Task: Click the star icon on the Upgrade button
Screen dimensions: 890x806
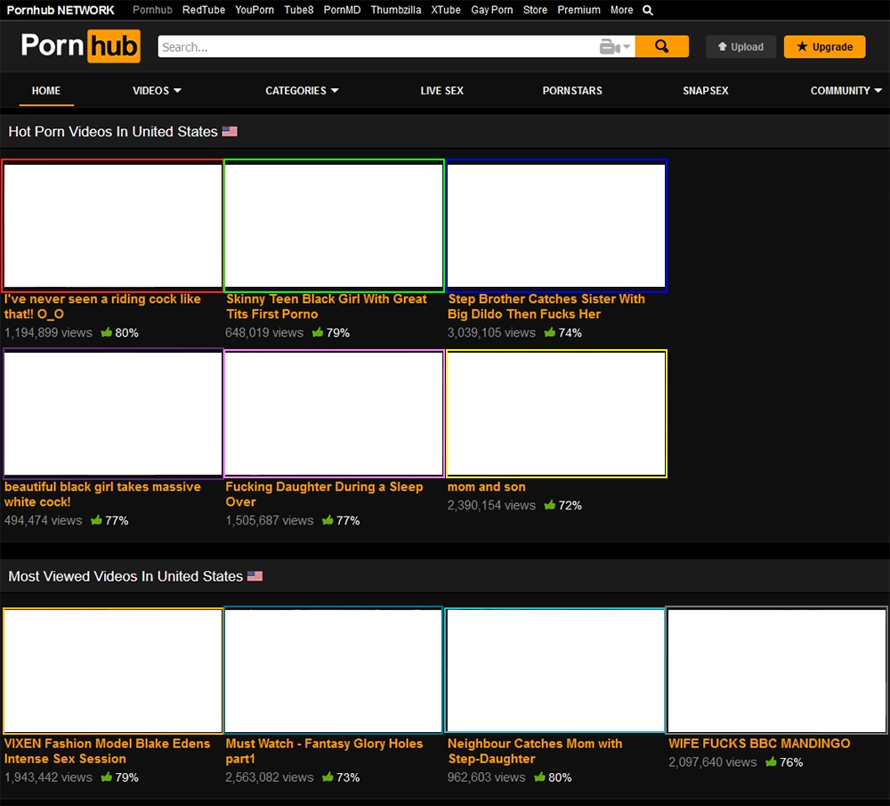Action: click(x=802, y=47)
